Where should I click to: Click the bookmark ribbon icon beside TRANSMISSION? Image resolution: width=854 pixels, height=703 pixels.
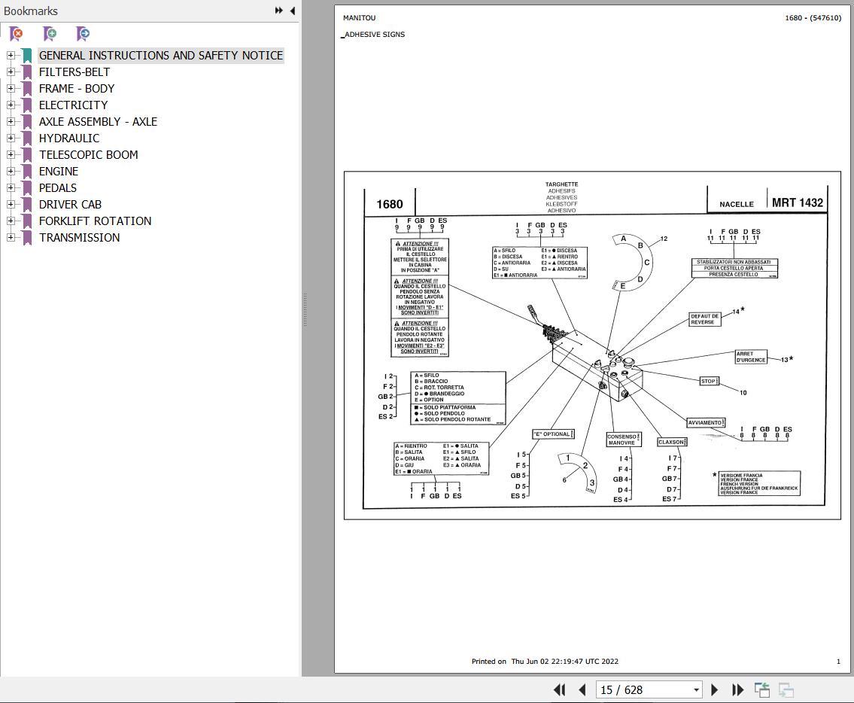26,238
